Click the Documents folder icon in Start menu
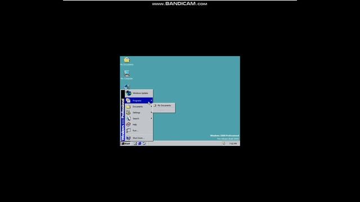 click(x=128, y=107)
